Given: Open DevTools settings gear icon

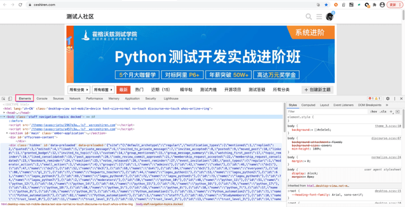Looking at the screenshot, I should tap(388, 98).
